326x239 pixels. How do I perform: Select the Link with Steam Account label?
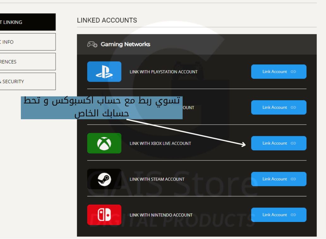tap(157, 179)
